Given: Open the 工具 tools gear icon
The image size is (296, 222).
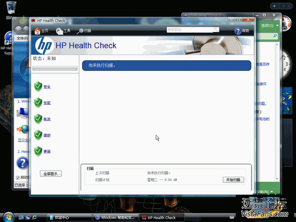Looking at the screenshot, I should click(x=59, y=31).
